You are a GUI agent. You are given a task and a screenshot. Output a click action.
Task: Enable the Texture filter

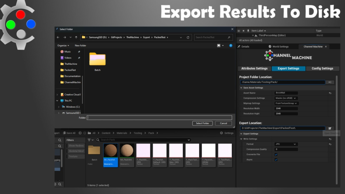coord(76,156)
